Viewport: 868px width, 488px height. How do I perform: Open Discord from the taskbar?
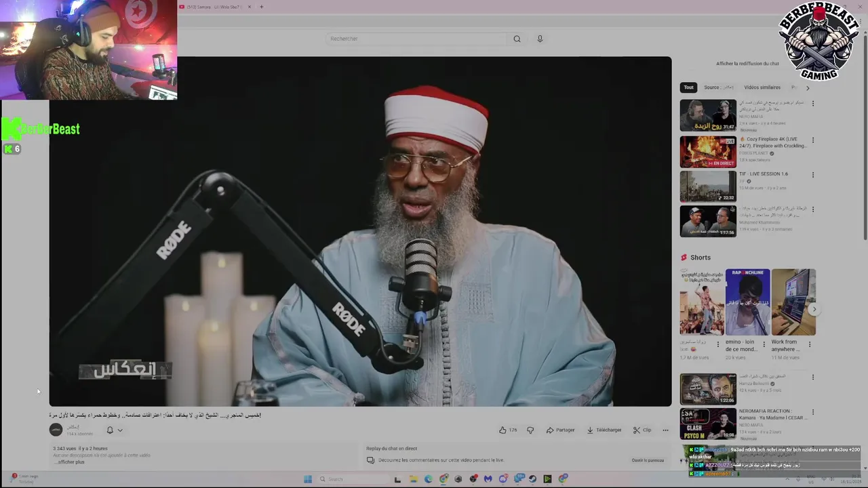pos(502,479)
